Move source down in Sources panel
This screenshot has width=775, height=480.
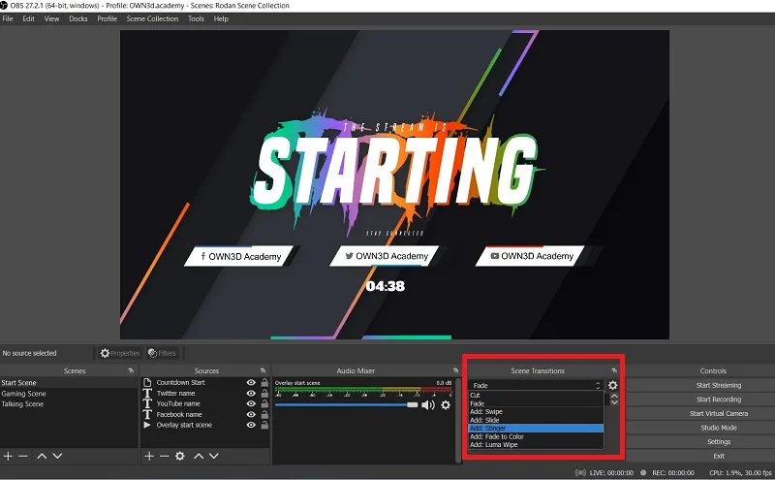213,456
